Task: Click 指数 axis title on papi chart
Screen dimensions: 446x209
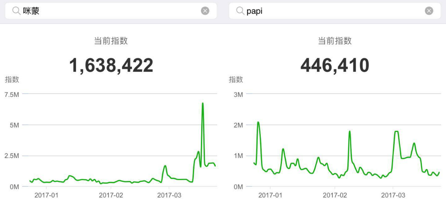Action: [236, 80]
